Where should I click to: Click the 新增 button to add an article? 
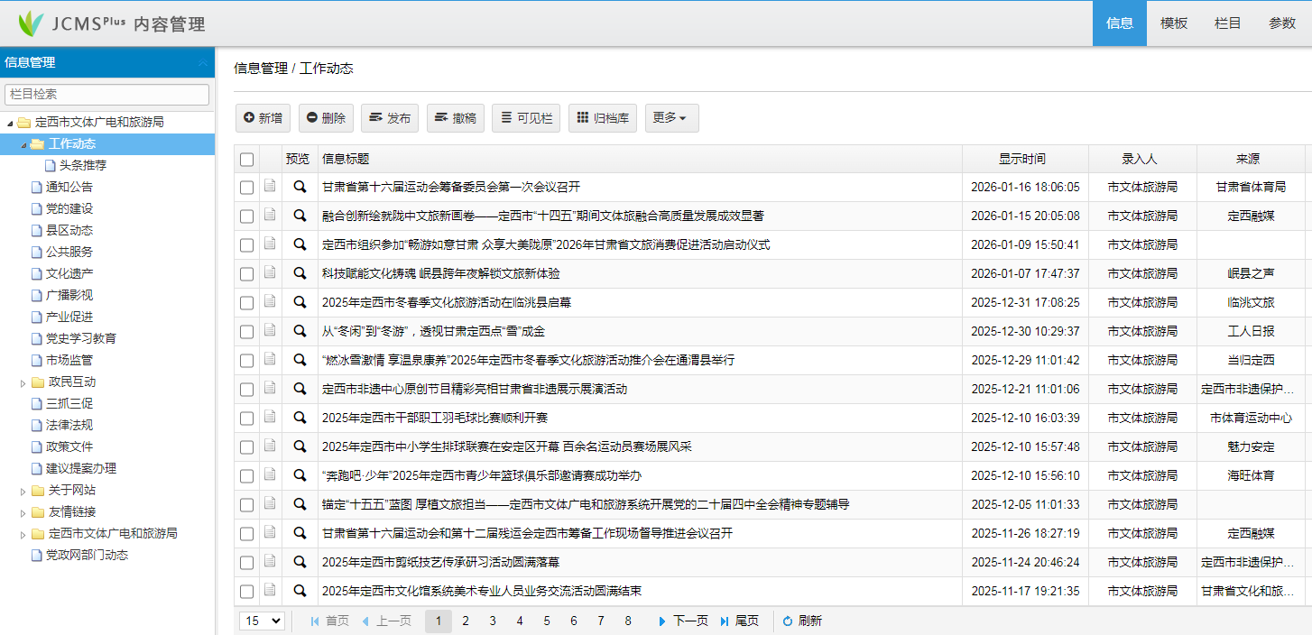pyautogui.click(x=263, y=118)
